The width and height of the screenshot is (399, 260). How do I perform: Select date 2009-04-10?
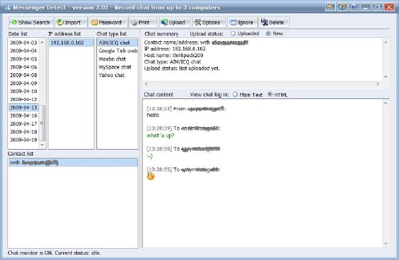point(23,91)
